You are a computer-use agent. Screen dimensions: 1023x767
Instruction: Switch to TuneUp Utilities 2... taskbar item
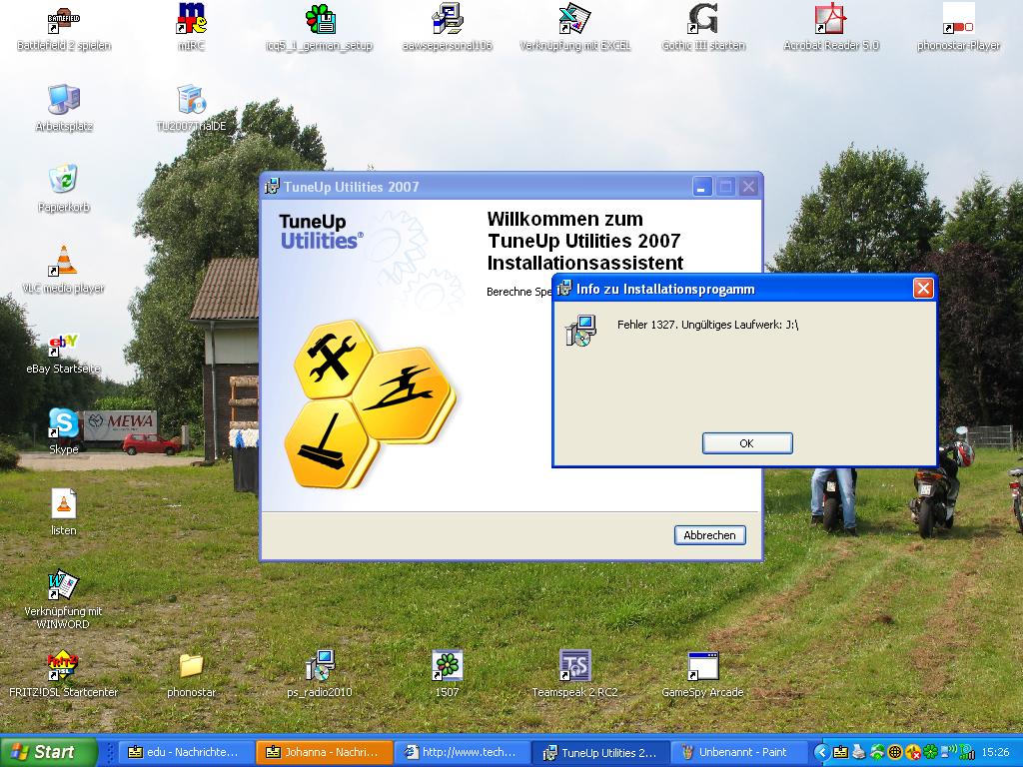click(601, 753)
